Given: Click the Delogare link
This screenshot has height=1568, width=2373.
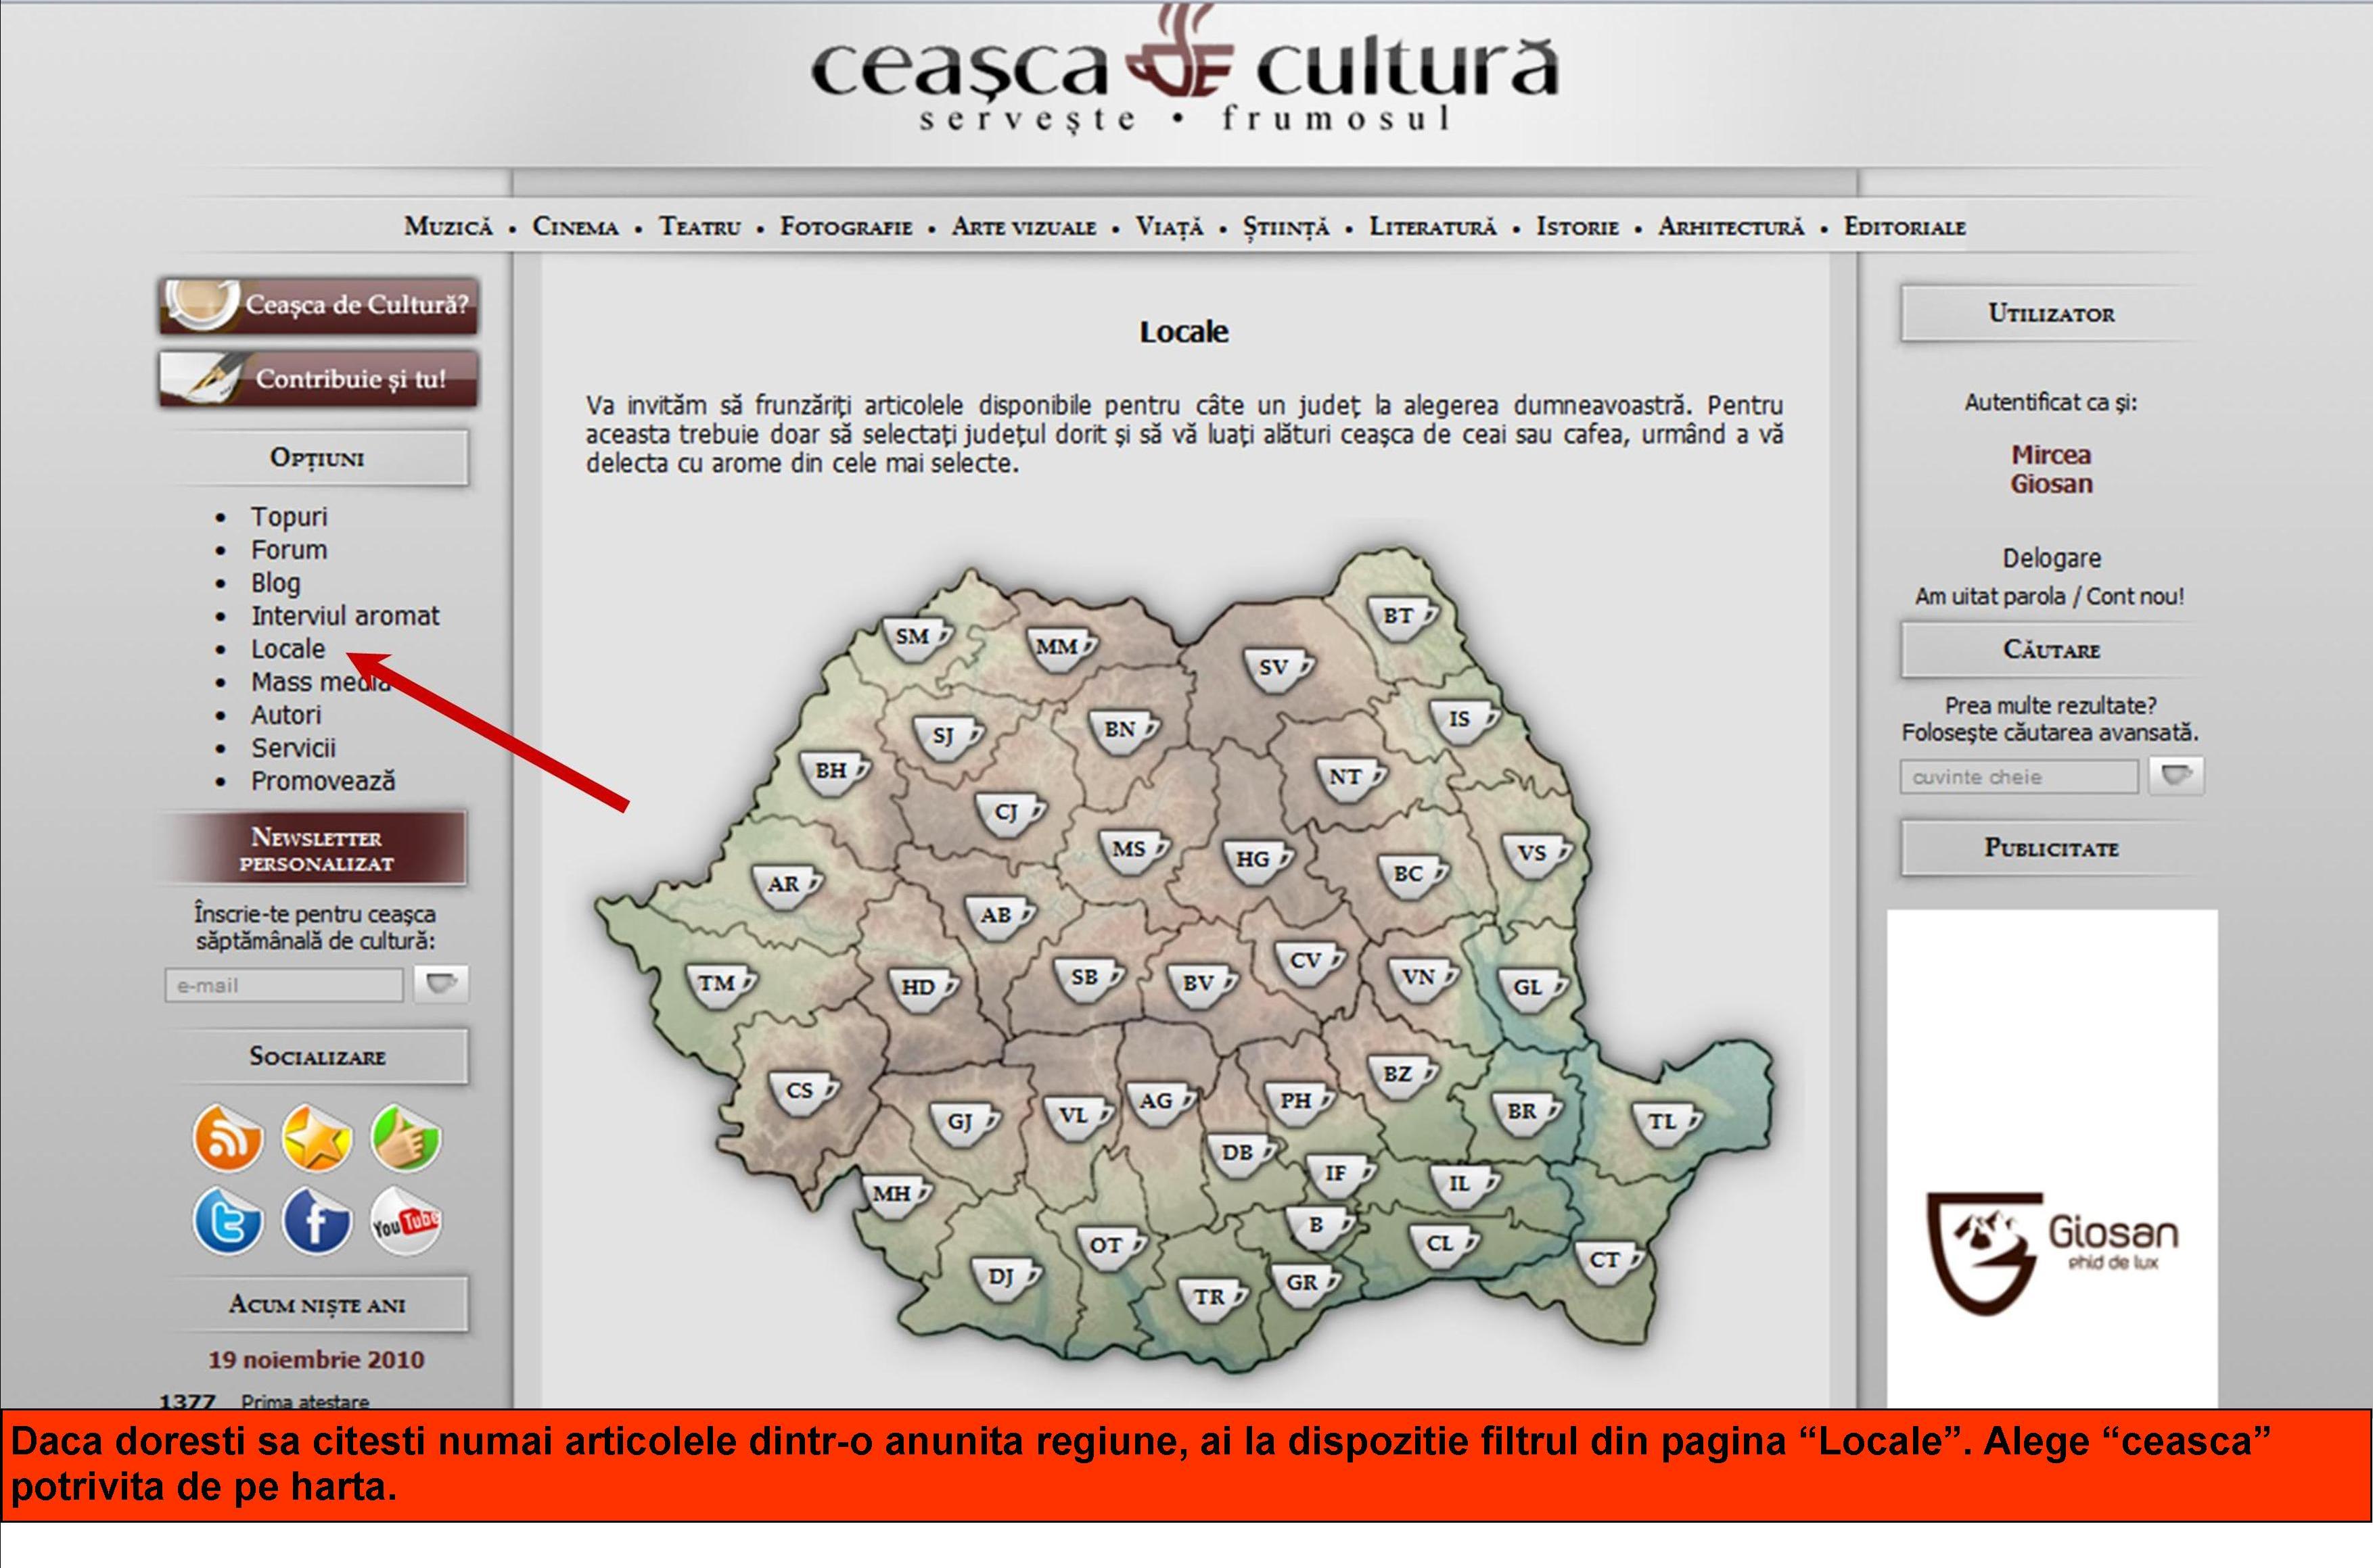Looking at the screenshot, I should [2051, 558].
